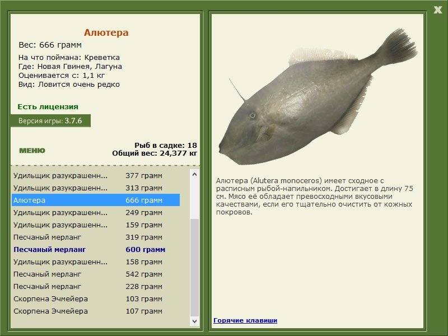
Task: Click the На что поймана: Креветка line
Action: pos(69,58)
